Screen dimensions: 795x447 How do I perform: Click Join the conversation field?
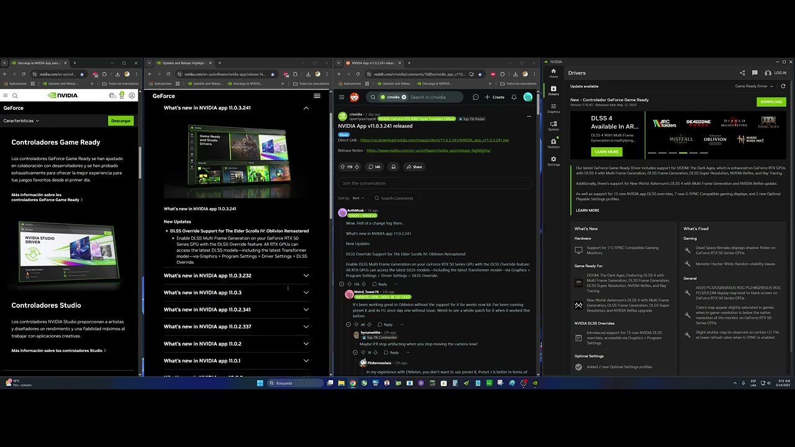435,183
